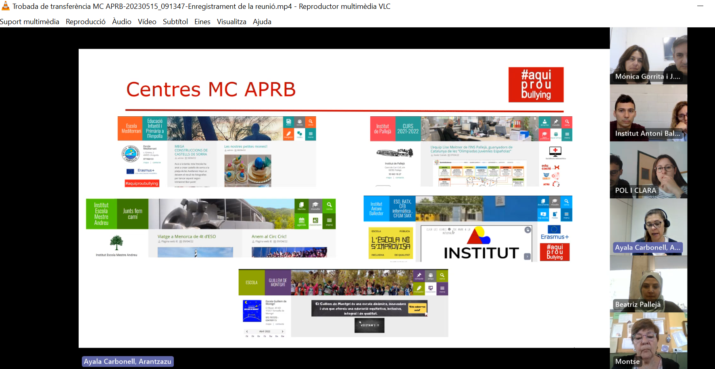Click the classroom icon on Guillem de Montgrí site
This screenshot has width=715, height=369.
431,289
